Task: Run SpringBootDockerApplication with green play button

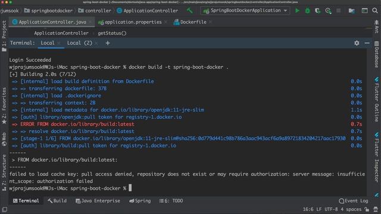Action: coord(297,11)
